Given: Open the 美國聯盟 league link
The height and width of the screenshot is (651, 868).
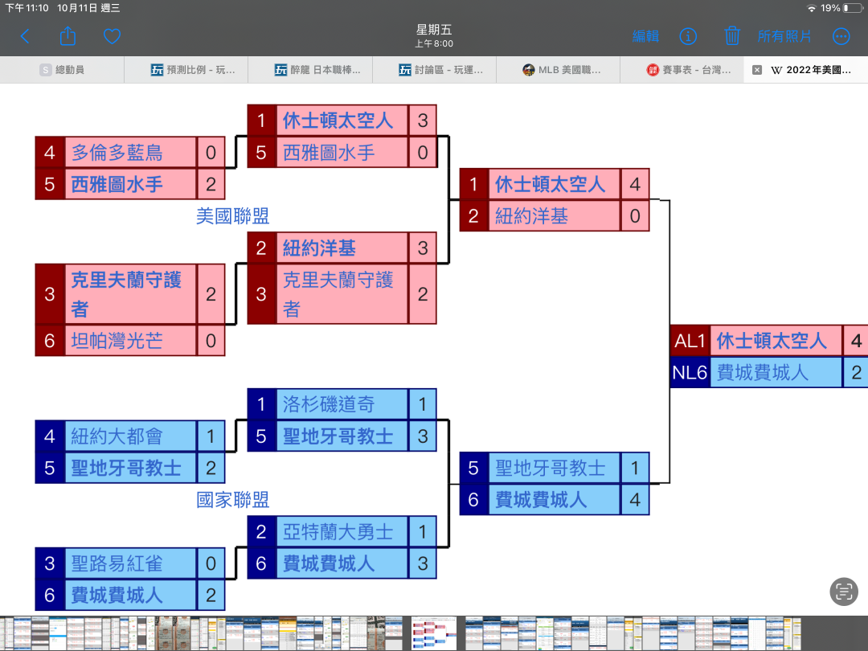Looking at the screenshot, I should (232, 216).
